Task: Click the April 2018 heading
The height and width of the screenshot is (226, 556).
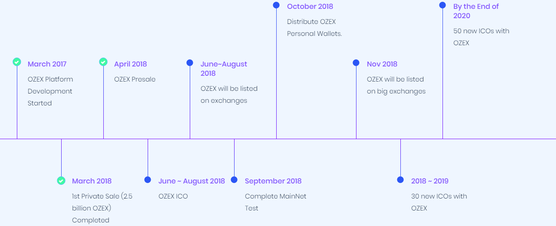Action: (x=130, y=64)
